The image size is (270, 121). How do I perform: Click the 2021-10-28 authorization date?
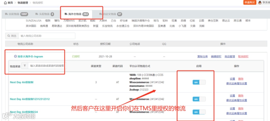coord(105,56)
